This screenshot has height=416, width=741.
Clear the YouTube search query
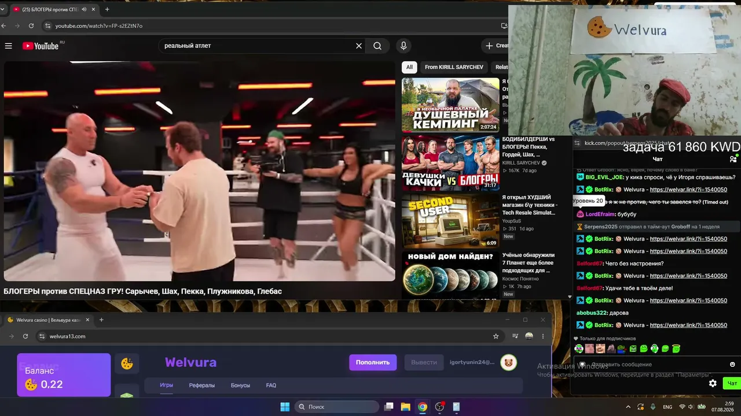pos(359,46)
